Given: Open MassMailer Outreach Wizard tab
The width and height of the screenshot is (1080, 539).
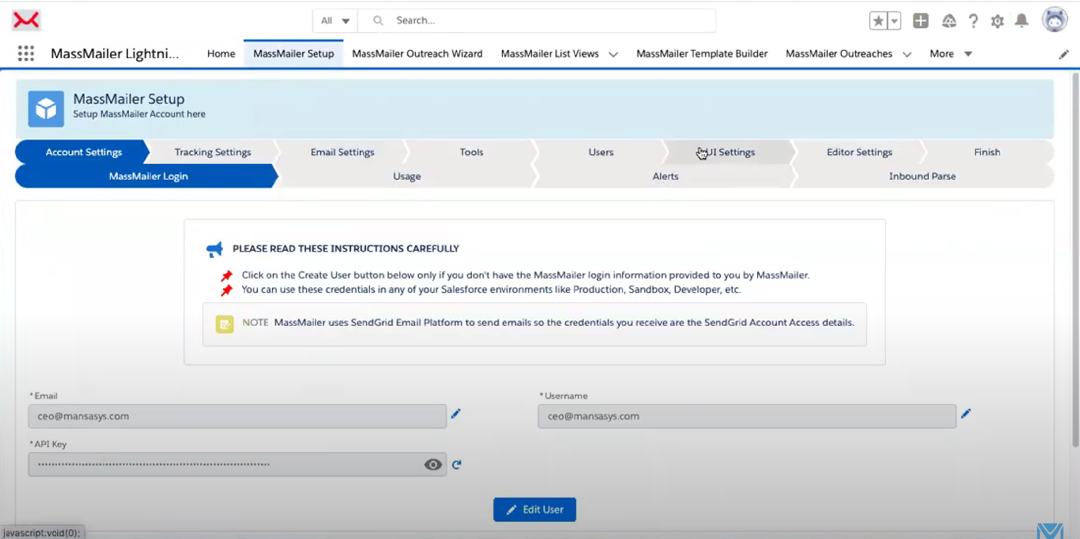Looking at the screenshot, I should (417, 54).
